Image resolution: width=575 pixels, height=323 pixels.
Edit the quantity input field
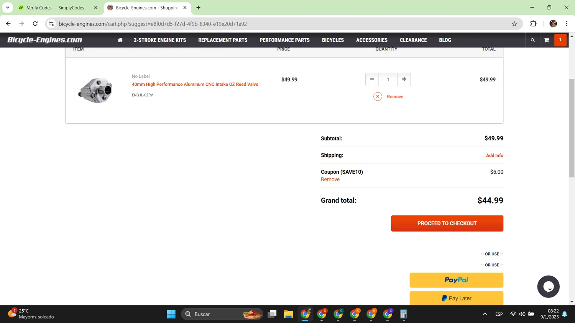388,79
